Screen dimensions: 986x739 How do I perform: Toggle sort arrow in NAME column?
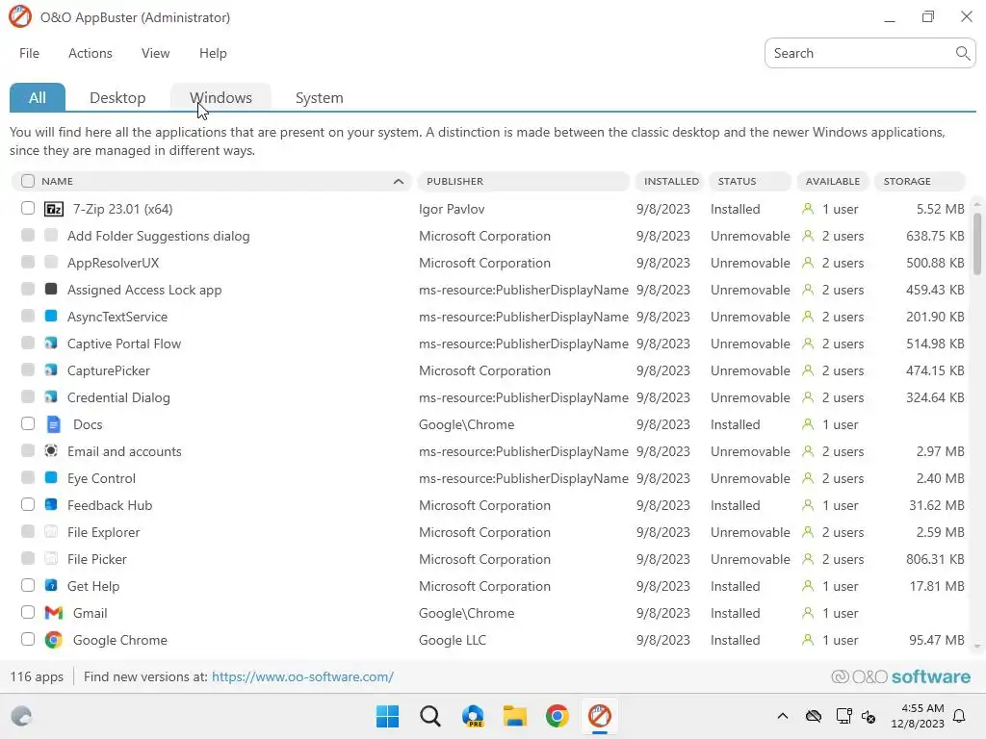398,181
